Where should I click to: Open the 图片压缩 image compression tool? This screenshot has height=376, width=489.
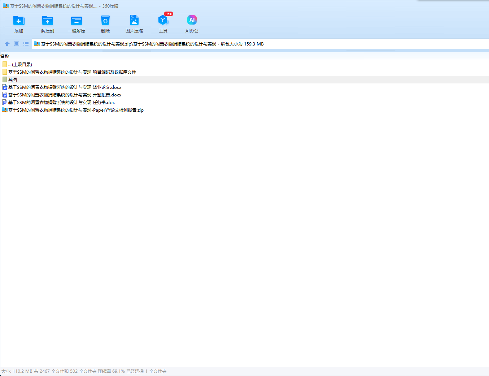tap(134, 20)
